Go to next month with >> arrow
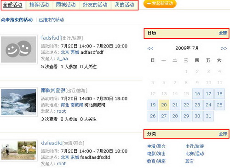Image resolution: width=230 pixels, height=168 pixels. point(224,48)
